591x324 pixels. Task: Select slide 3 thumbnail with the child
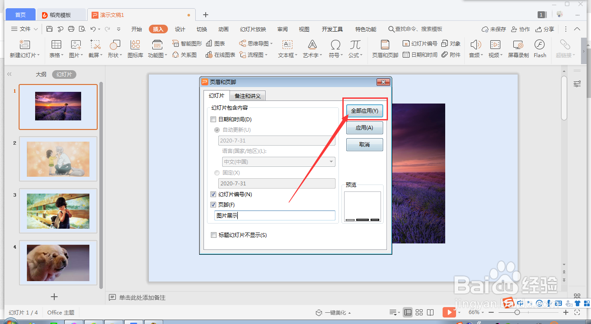(58, 211)
